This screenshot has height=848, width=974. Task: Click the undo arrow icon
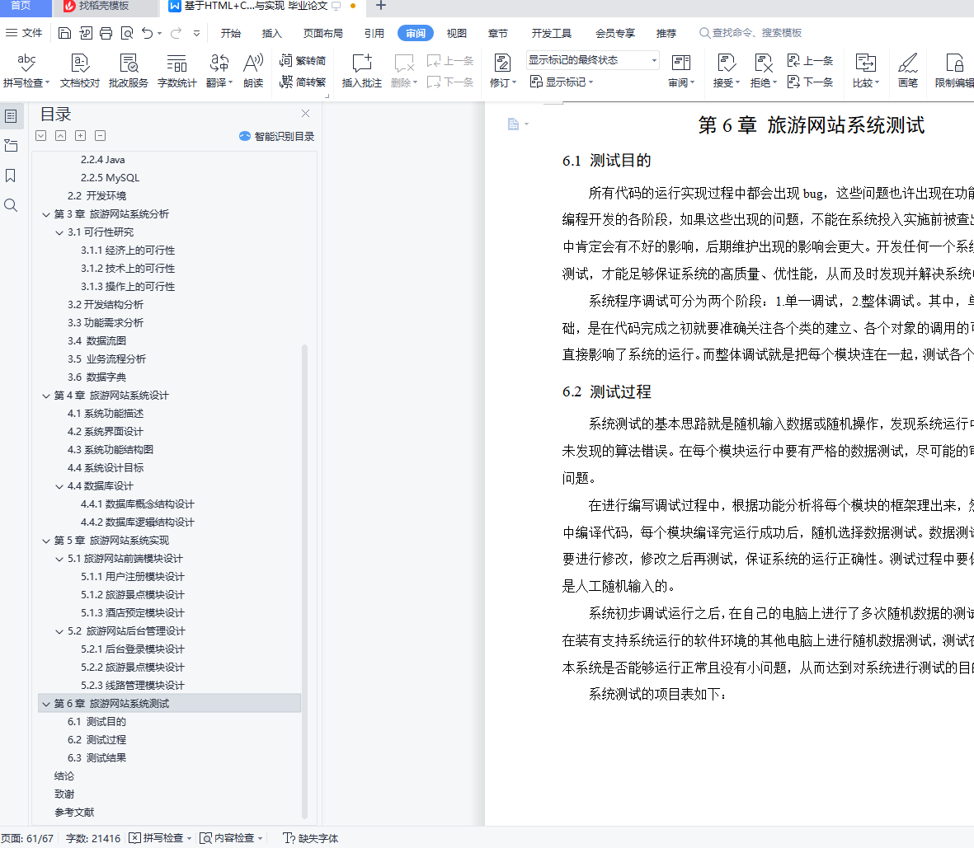tap(148, 33)
